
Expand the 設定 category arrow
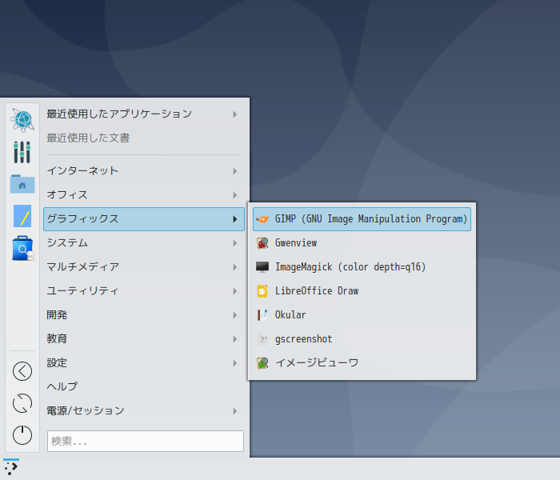click(x=234, y=363)
